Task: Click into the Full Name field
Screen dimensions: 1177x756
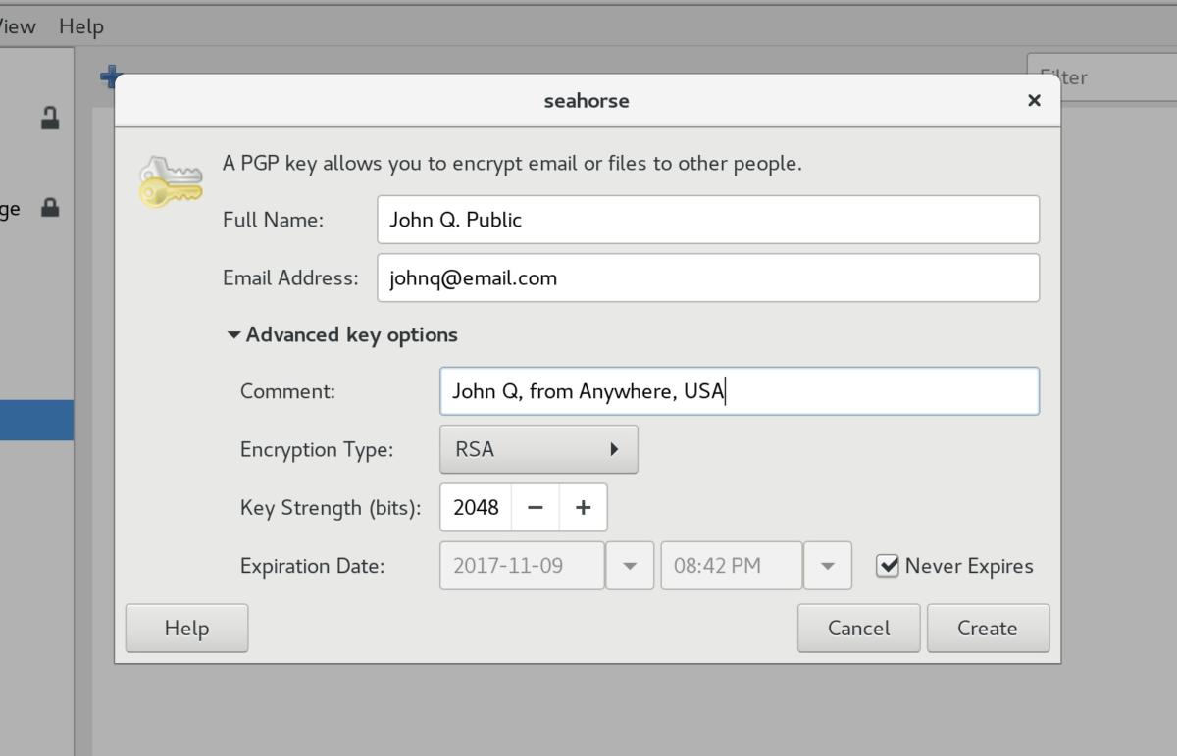Action: click(708, 220)
